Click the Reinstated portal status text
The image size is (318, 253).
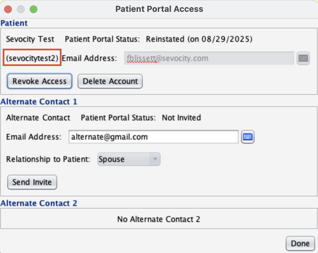click(x=199, y=39)
